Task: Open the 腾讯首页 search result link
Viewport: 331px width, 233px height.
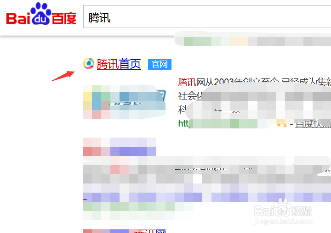Action: (119, 64)
